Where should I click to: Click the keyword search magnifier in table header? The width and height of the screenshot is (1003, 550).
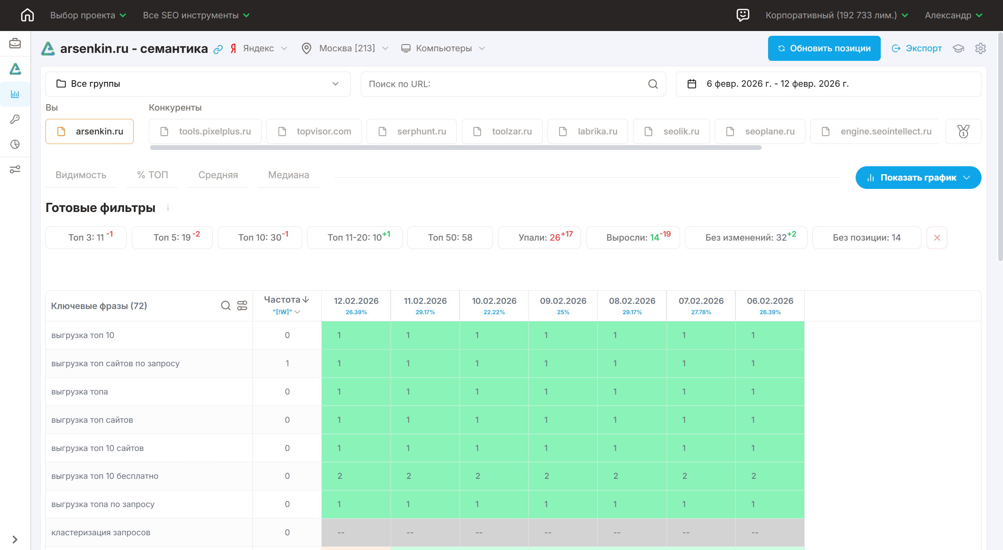point(225,305)
